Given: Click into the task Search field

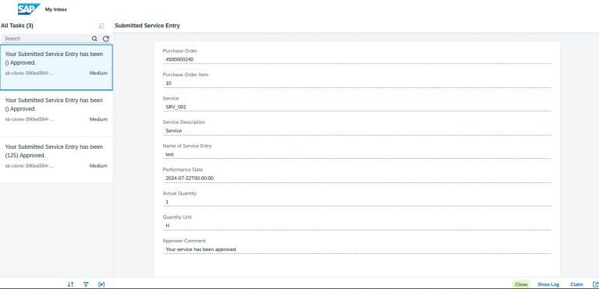Looking at the screenshot, I should click(46, 38).
